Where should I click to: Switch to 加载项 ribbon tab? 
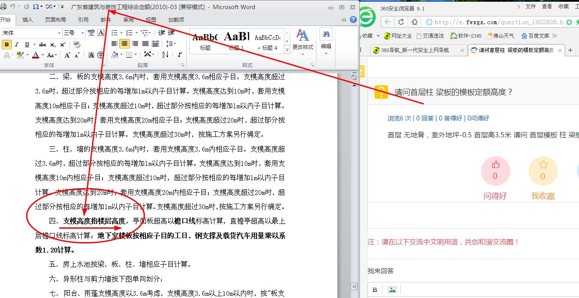176,19
